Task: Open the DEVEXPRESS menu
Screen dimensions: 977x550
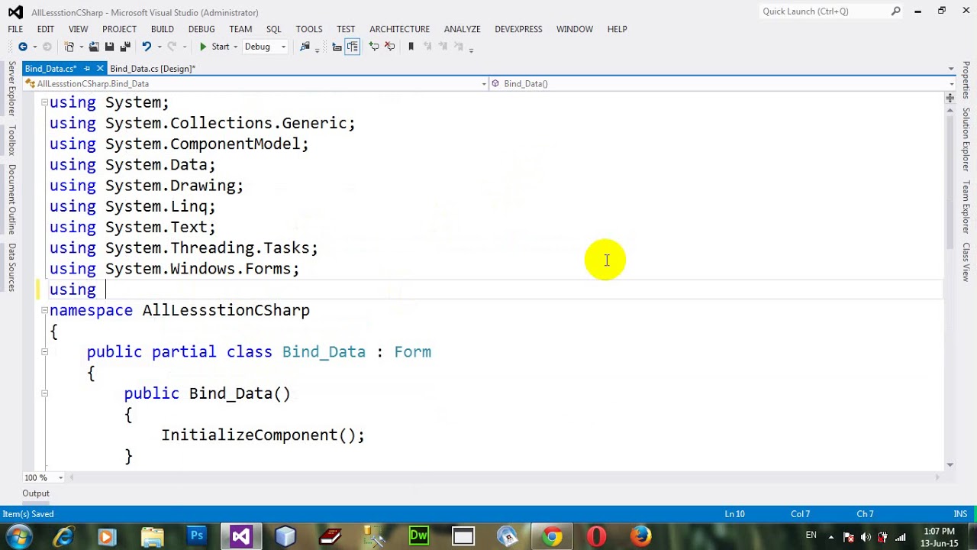Action: point(518,29)
